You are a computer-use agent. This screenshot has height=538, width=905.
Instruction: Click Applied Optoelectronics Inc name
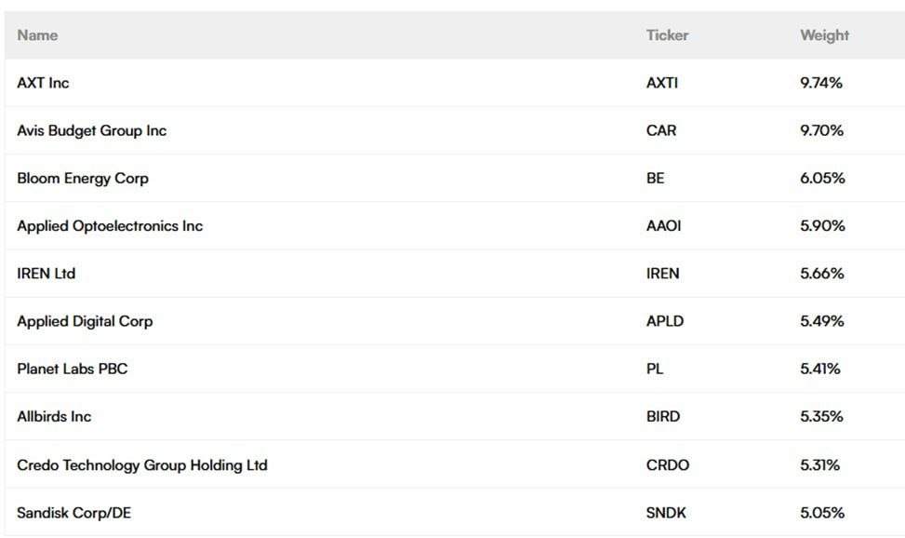109,226
